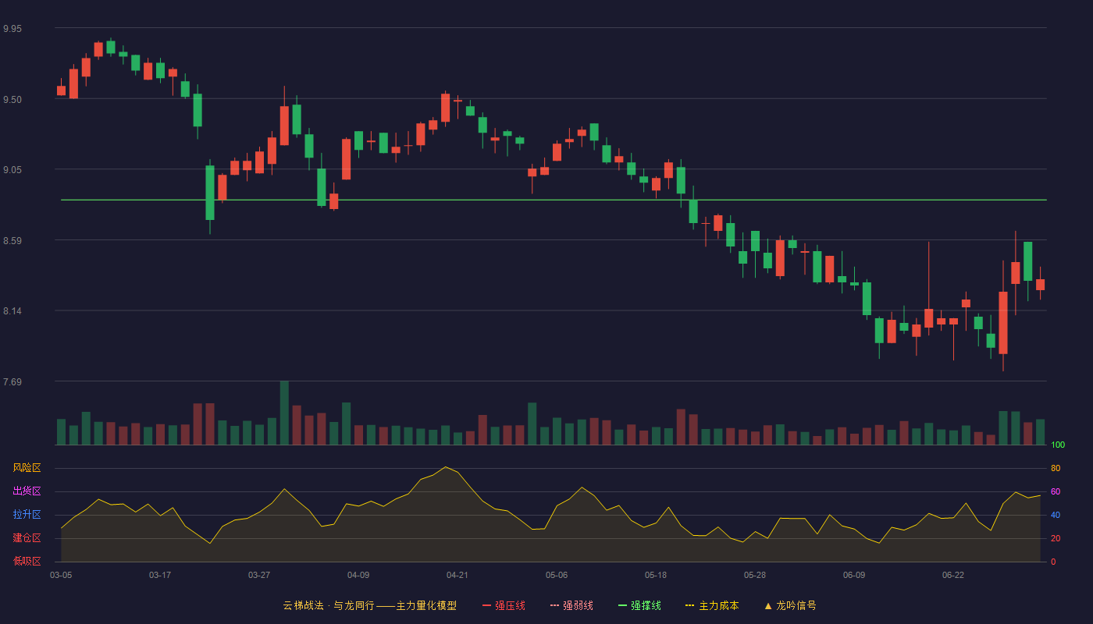Toggle the 强撑线 legend series
The width and height of the screenshot is (1093, 624).
pos(639,605)
